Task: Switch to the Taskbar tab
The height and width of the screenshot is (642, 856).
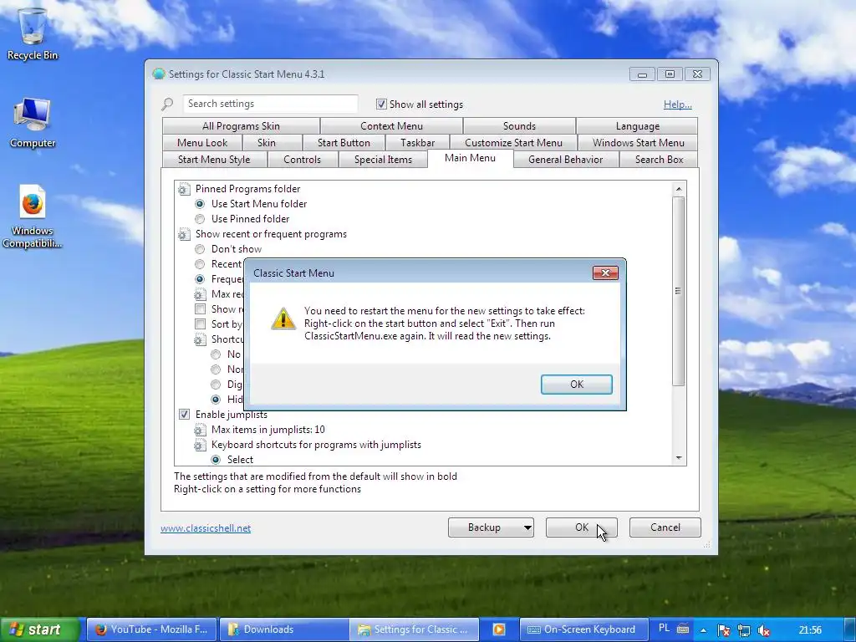Action: pyautogui.click(x=417, y=143)
